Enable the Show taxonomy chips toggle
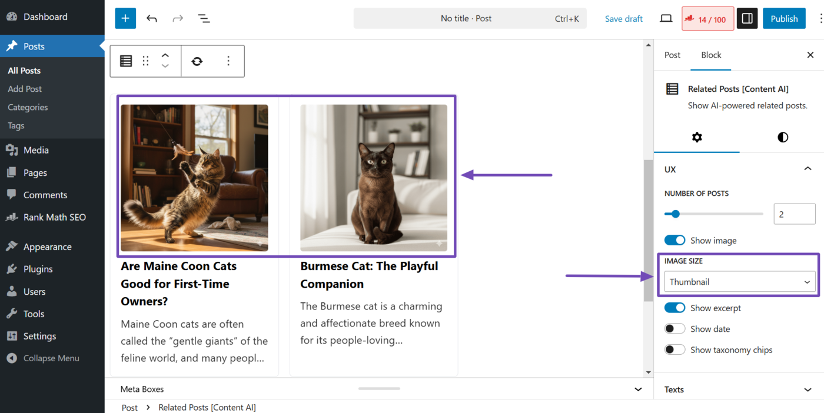Image resolution: width=824 pixels, height=413 pixels. [675, 349]
